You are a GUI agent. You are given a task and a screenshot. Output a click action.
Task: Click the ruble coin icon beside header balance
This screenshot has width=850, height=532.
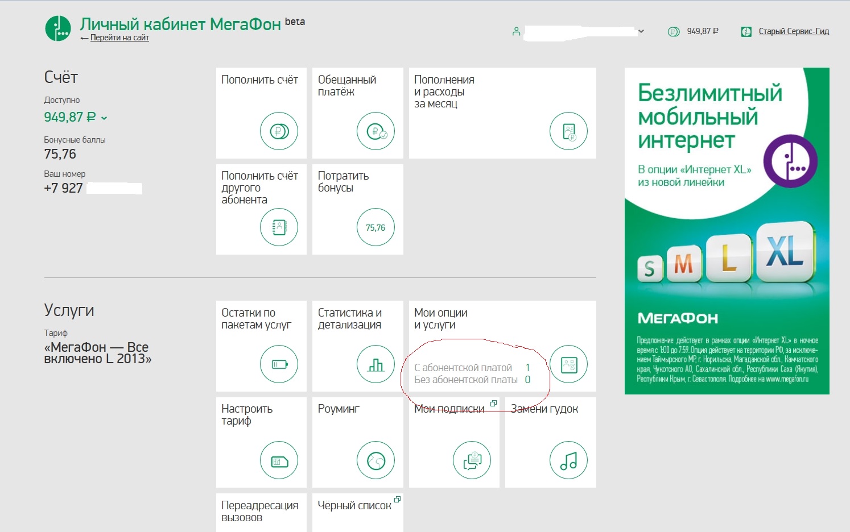pos(674,32)
